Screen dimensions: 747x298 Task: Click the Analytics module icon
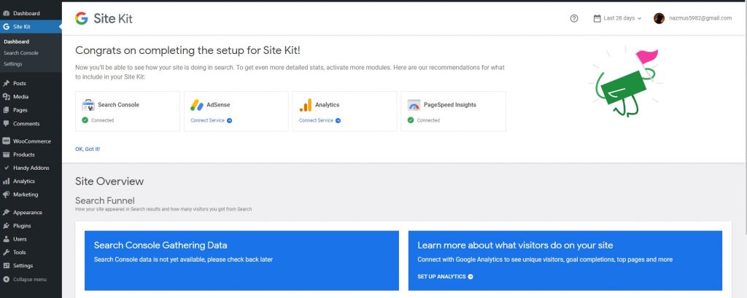click(x=306, y=105)
